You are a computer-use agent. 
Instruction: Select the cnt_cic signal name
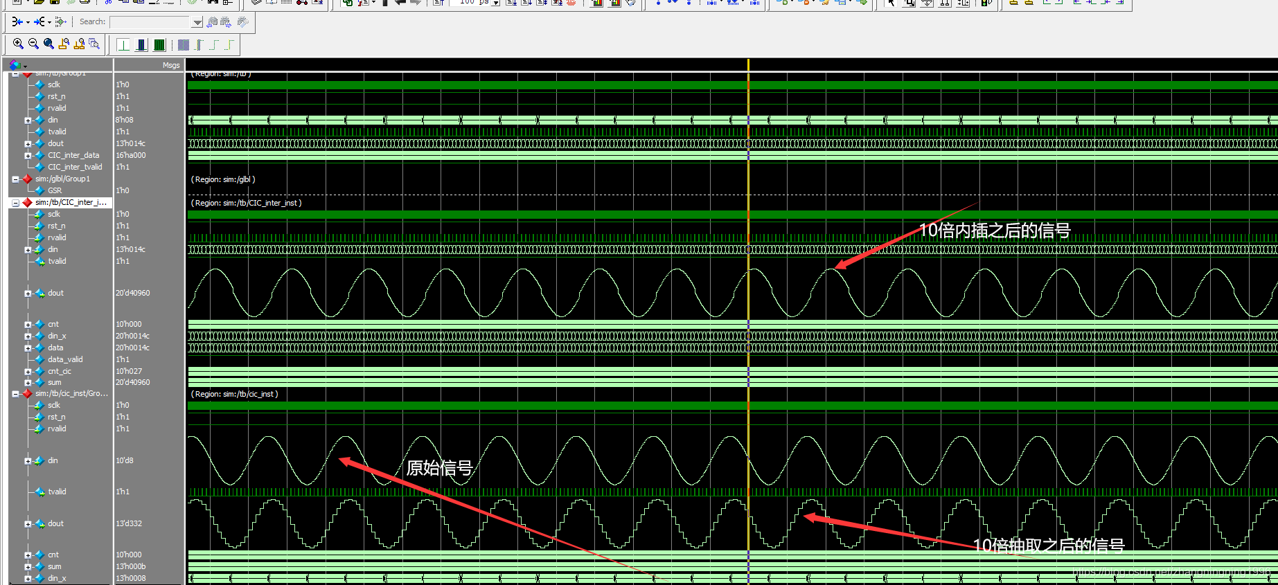click(x=60, y=371)
